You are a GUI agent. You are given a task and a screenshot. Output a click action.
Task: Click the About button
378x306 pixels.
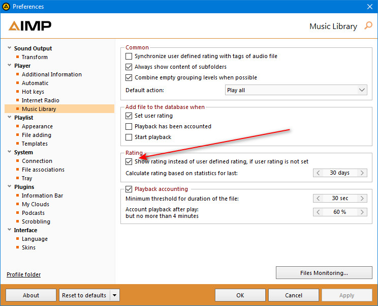point(31,295)
